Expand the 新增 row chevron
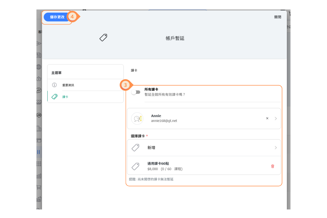The width and height of the screenshot is (327, 218). click(275, 148)
